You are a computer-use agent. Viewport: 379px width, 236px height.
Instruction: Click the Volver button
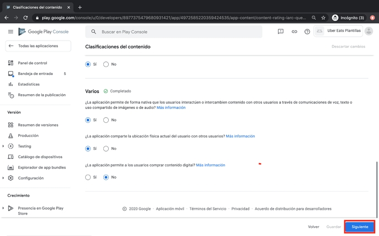click(313, 227)
